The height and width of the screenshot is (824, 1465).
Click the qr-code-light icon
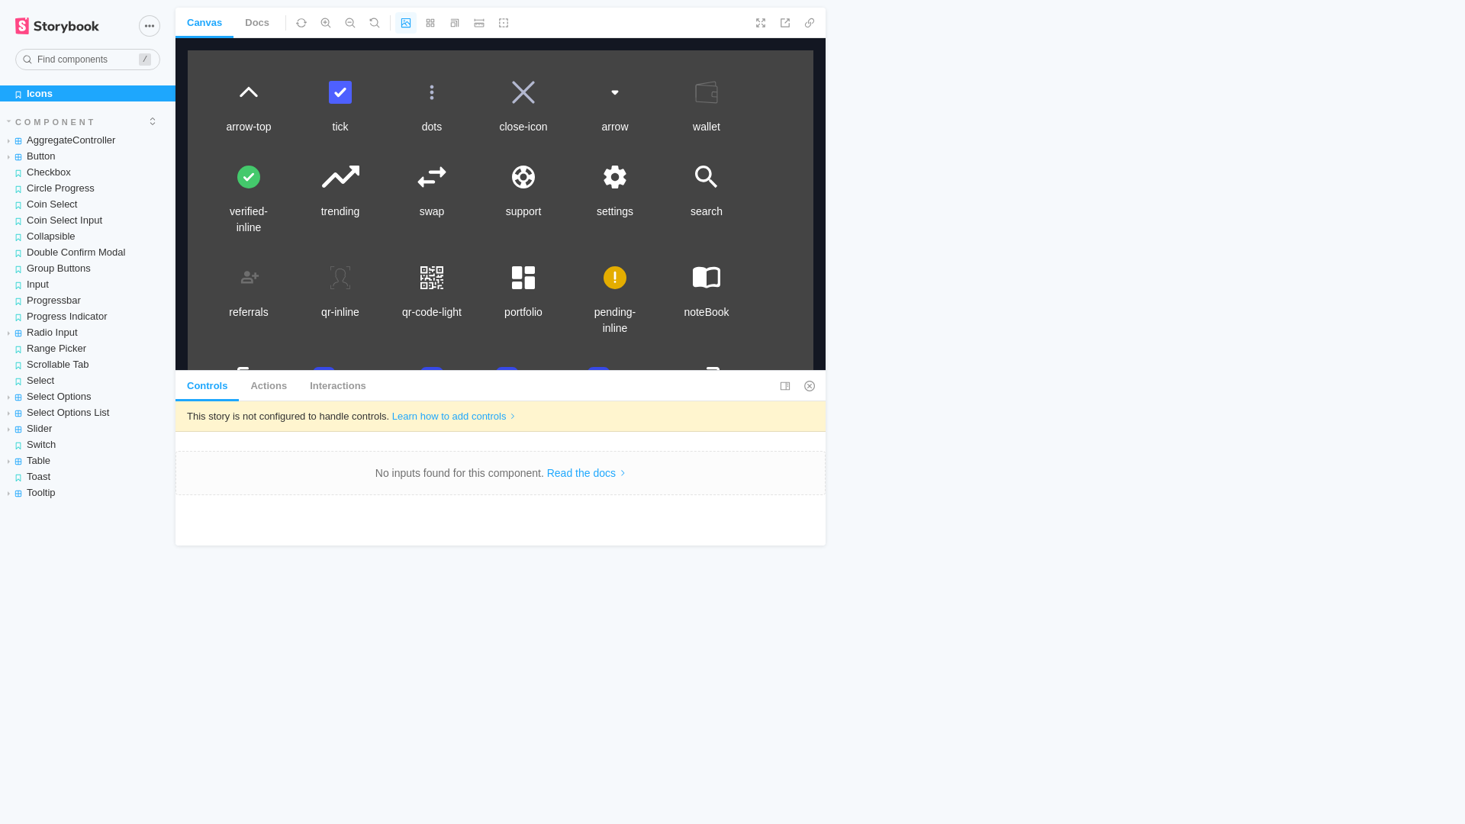tap(432, 278)
